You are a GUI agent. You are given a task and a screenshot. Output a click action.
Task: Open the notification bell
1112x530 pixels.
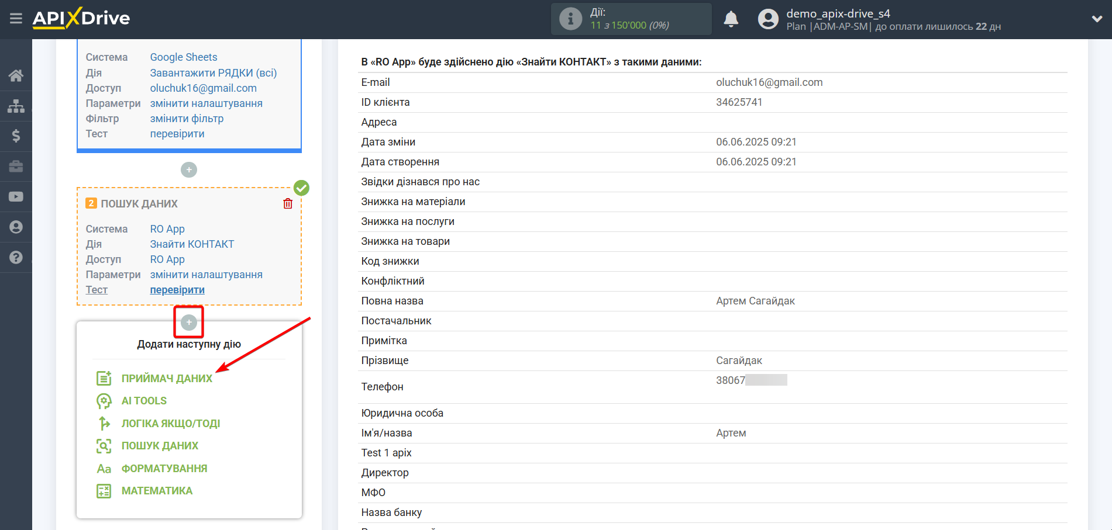click(x=730, y=18)
